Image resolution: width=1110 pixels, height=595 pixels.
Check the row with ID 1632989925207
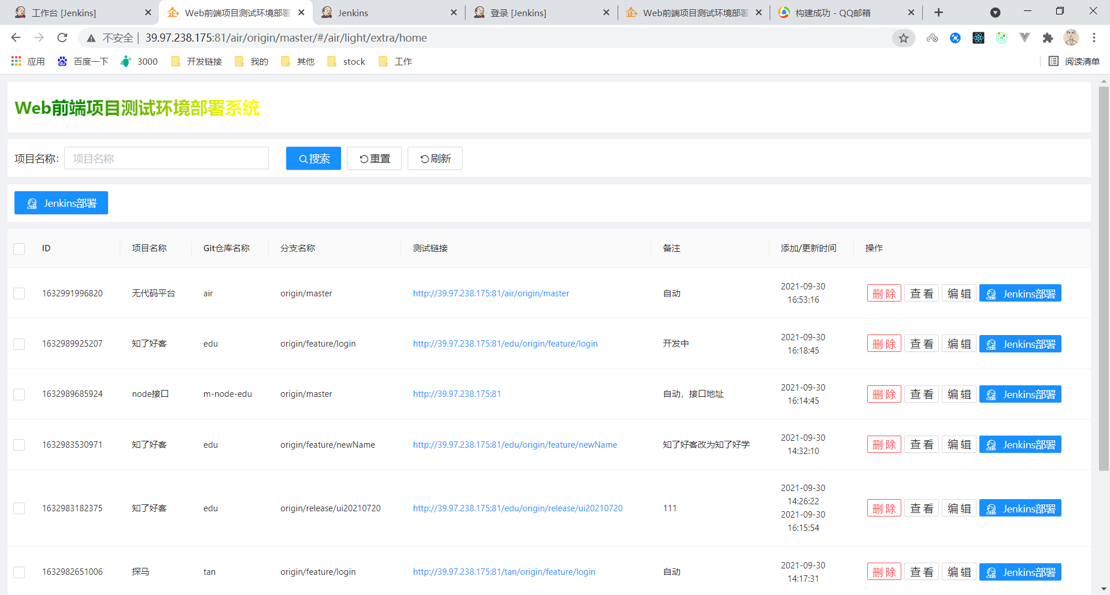tap(19, 344)
